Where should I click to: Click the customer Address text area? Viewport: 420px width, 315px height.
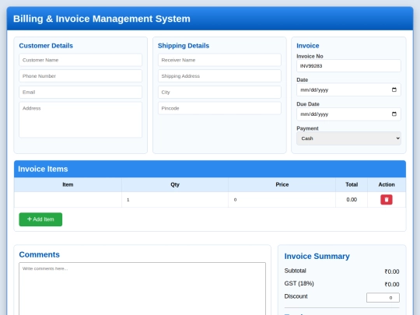[80, 120]
